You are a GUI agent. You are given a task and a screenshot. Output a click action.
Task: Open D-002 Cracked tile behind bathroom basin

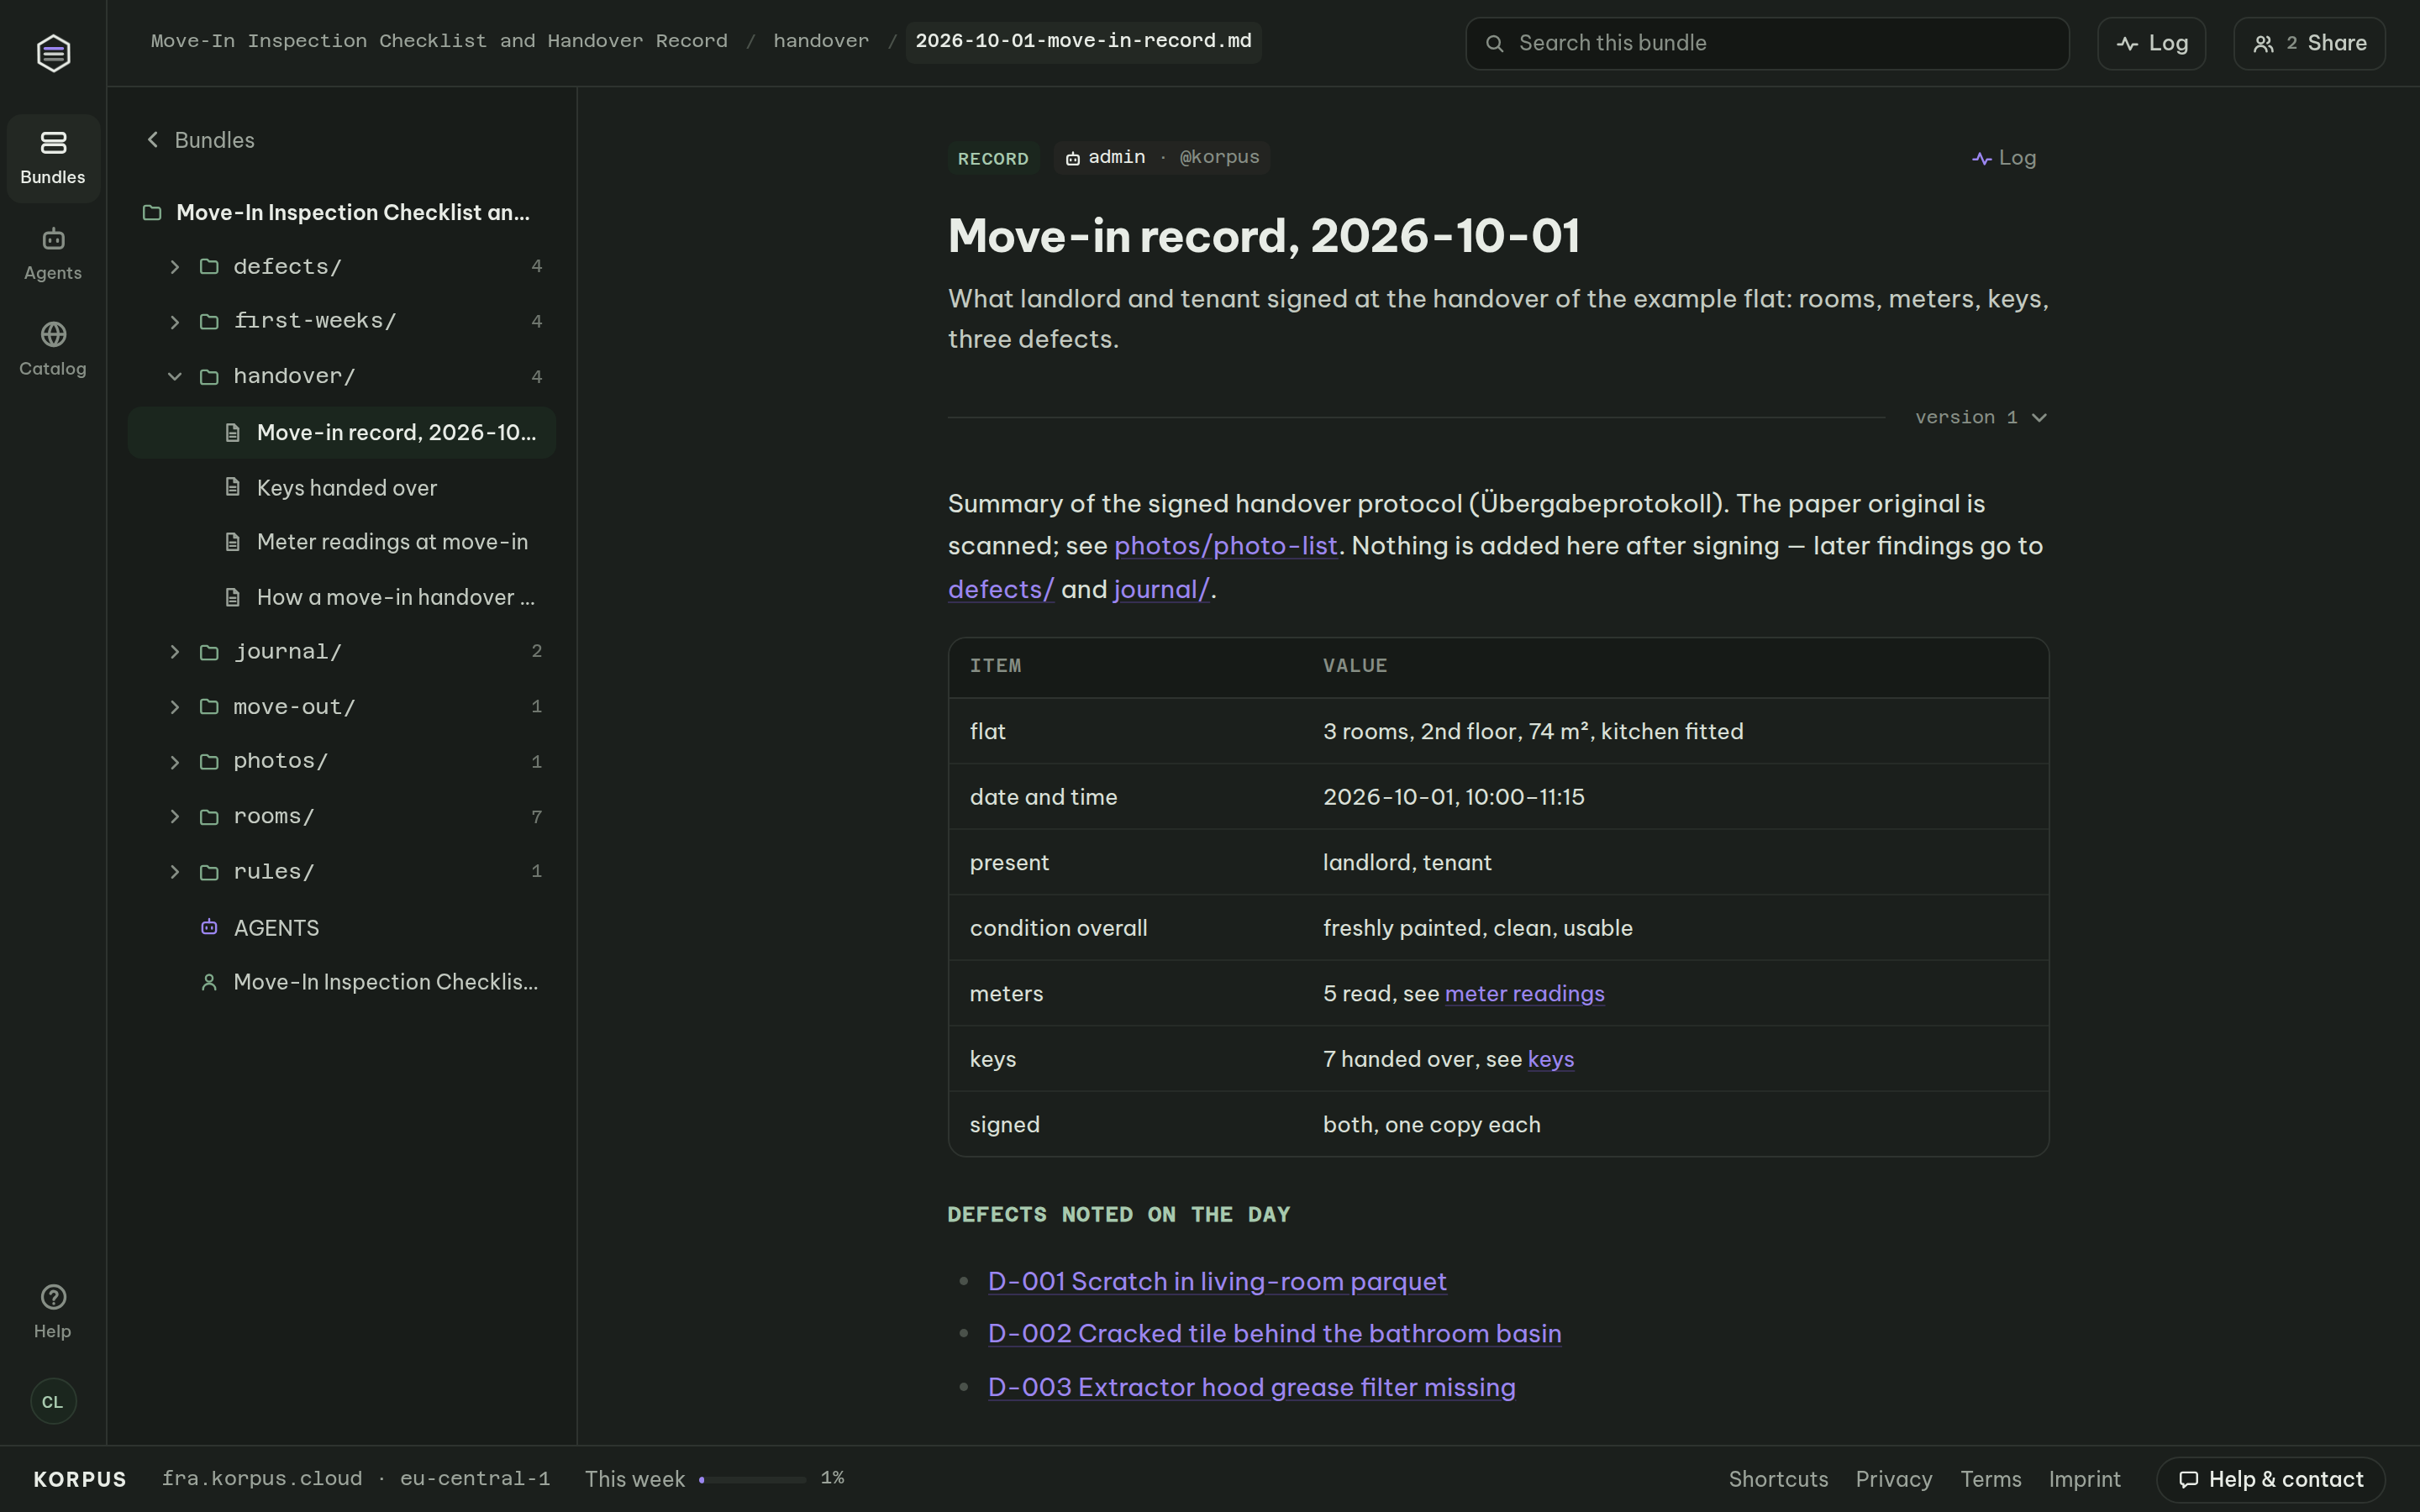pyautogui.click(x=1274, y=1334)
